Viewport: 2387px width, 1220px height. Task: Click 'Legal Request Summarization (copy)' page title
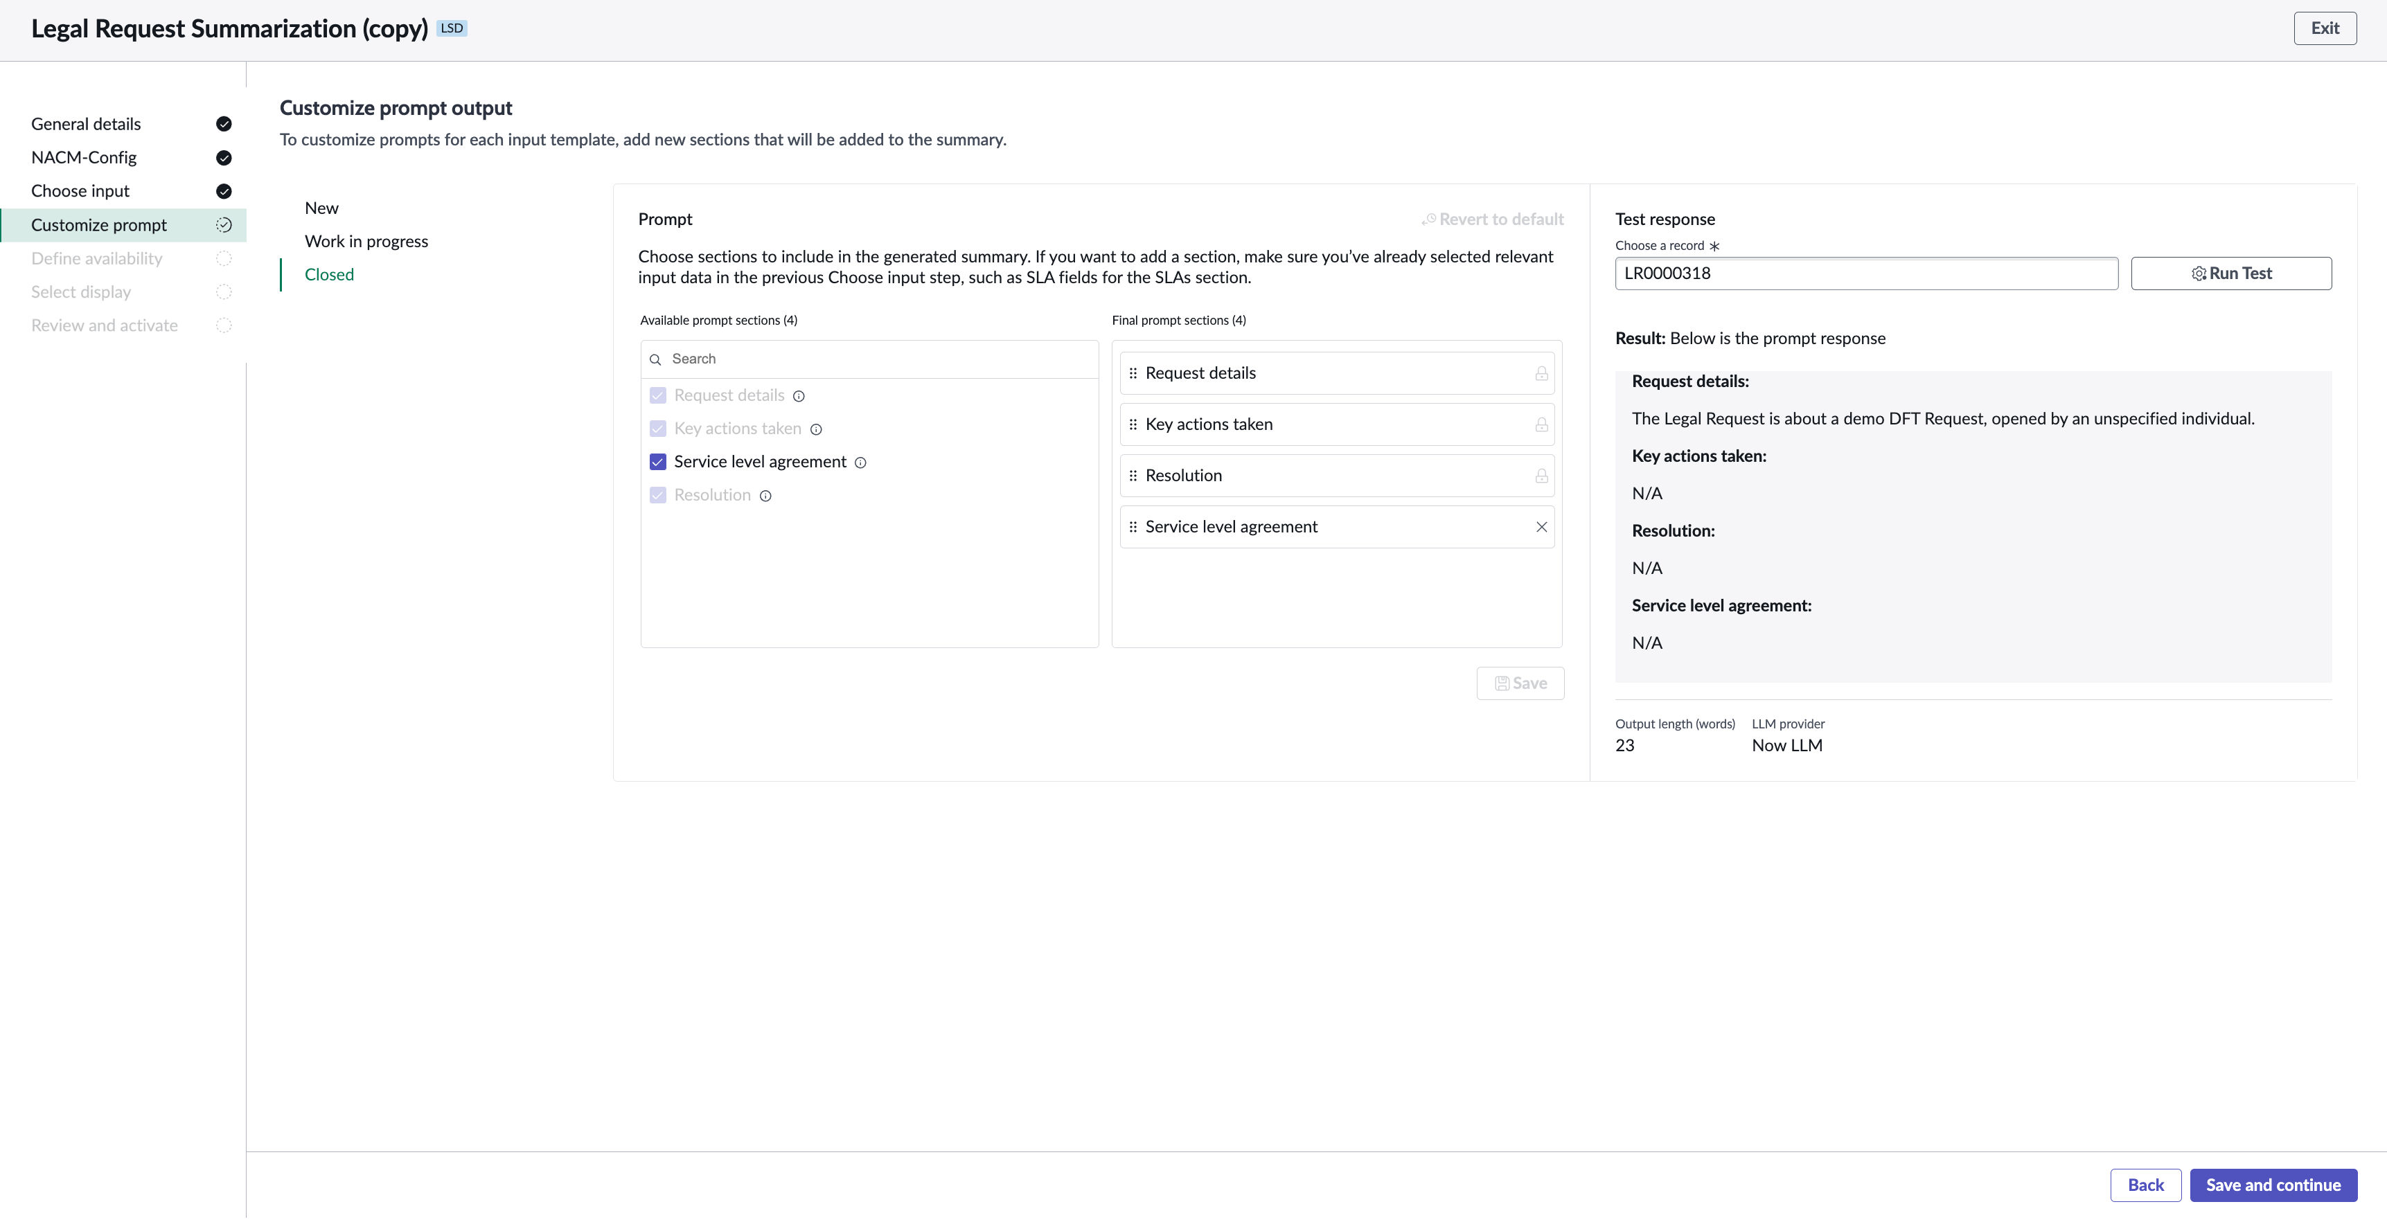pos(230,28)
